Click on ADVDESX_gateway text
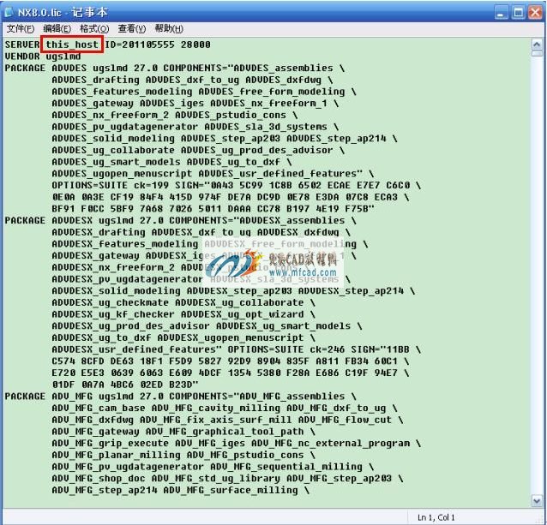The height and width of the screenshot is (525, 547). [x=95, y=256]
